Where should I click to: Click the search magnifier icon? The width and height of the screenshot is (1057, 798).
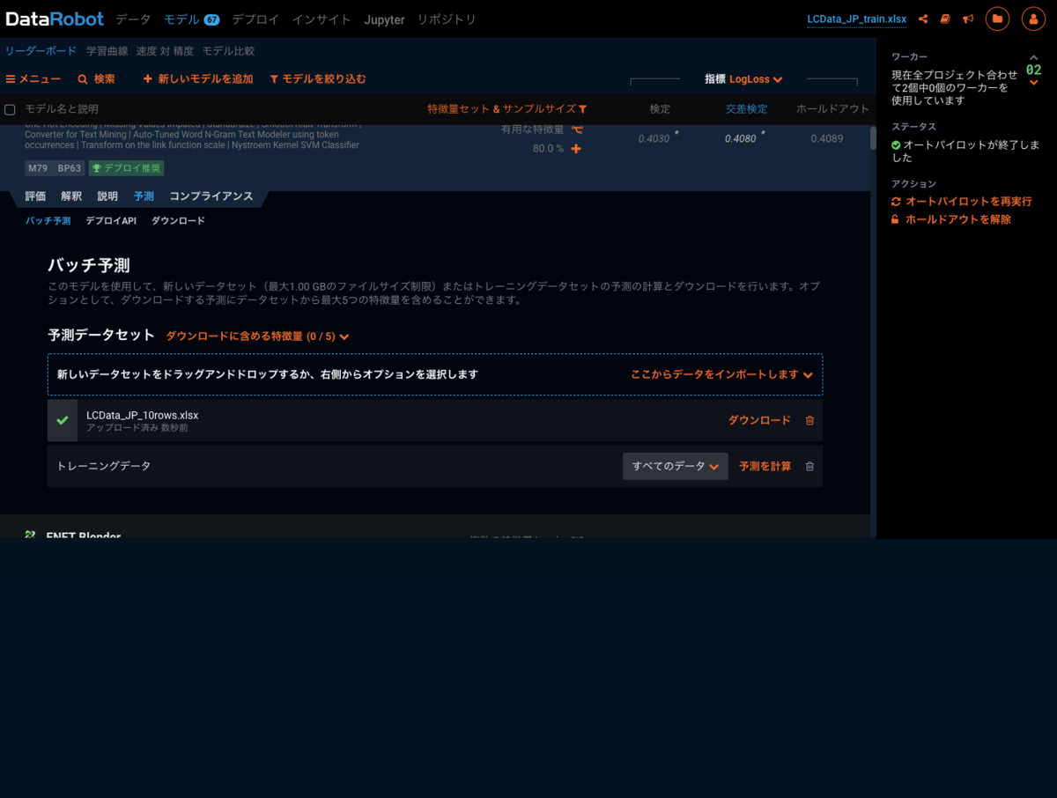pos(83,79)
